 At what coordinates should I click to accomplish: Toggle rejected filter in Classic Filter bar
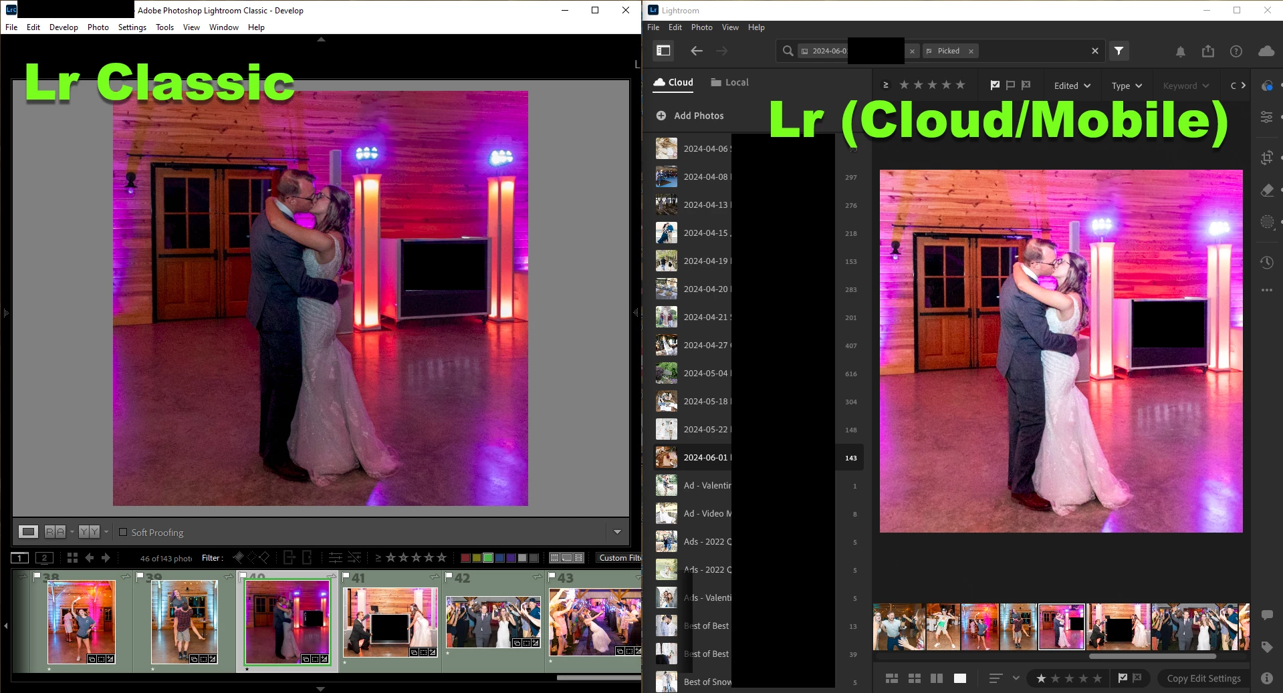pos(264,557)
